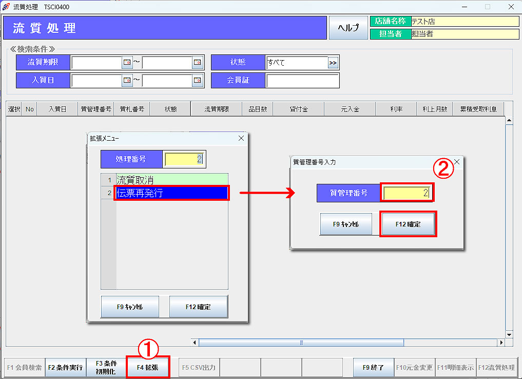Expand the 状態 selection list arrow
Image resolution: width=522 pixels, height=379 pixels.
[x=333, y=63]
